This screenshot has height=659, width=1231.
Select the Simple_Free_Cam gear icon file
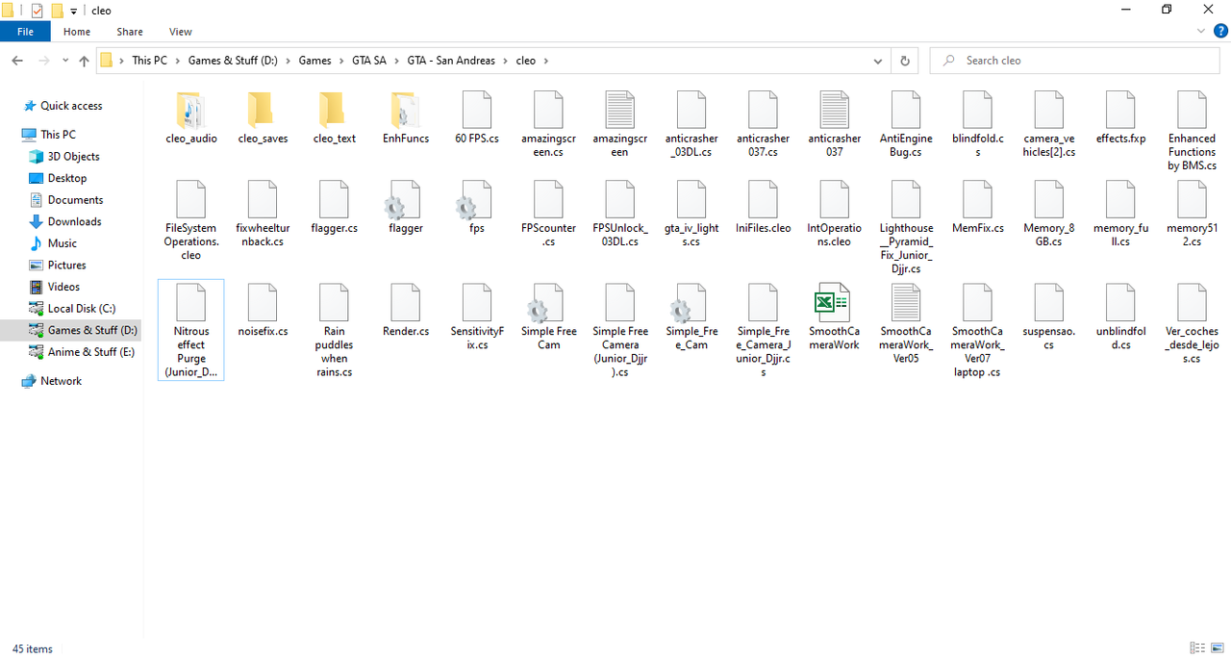pyautogui.click(x=691, y=317)
